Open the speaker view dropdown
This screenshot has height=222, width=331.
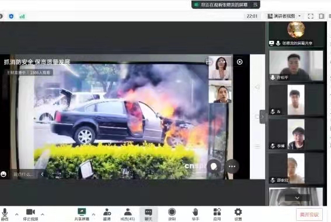284,16
